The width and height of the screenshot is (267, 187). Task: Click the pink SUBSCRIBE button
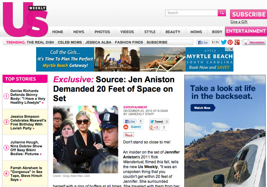click(248, 14)
